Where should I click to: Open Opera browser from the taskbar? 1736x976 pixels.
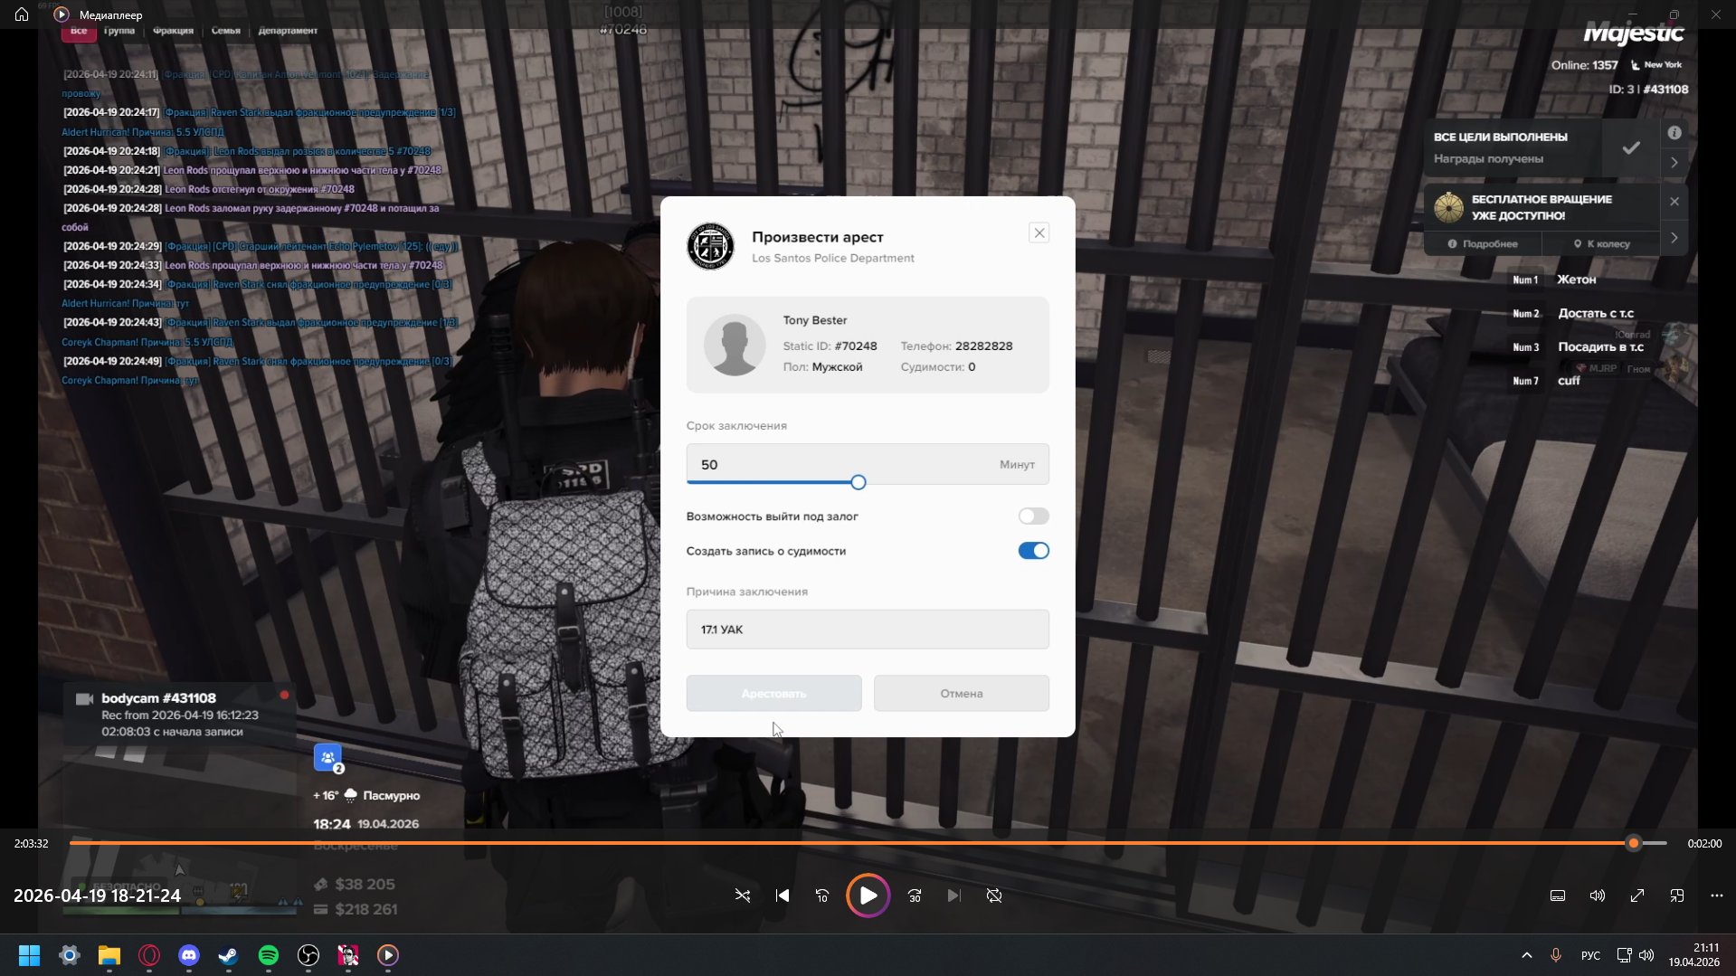click(x=149, y=955)
